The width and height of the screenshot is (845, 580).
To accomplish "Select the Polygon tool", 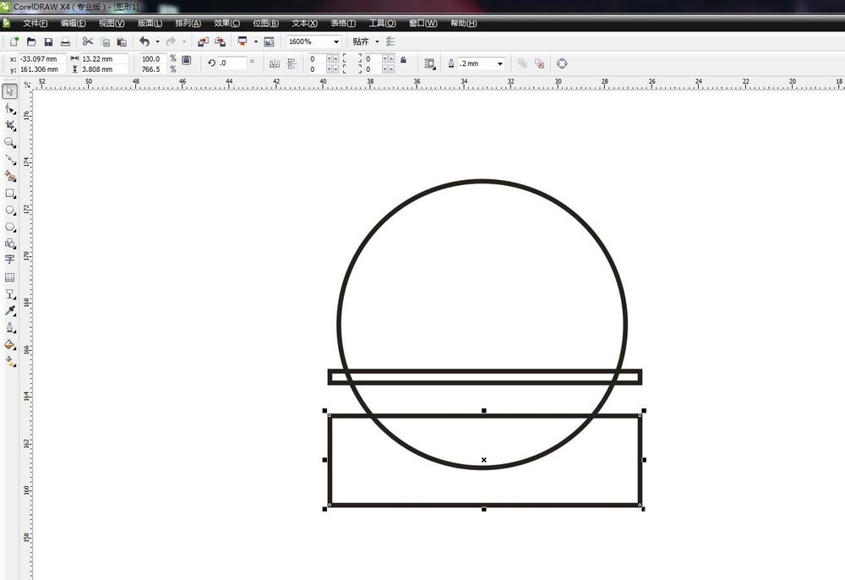I will point(10,227).
